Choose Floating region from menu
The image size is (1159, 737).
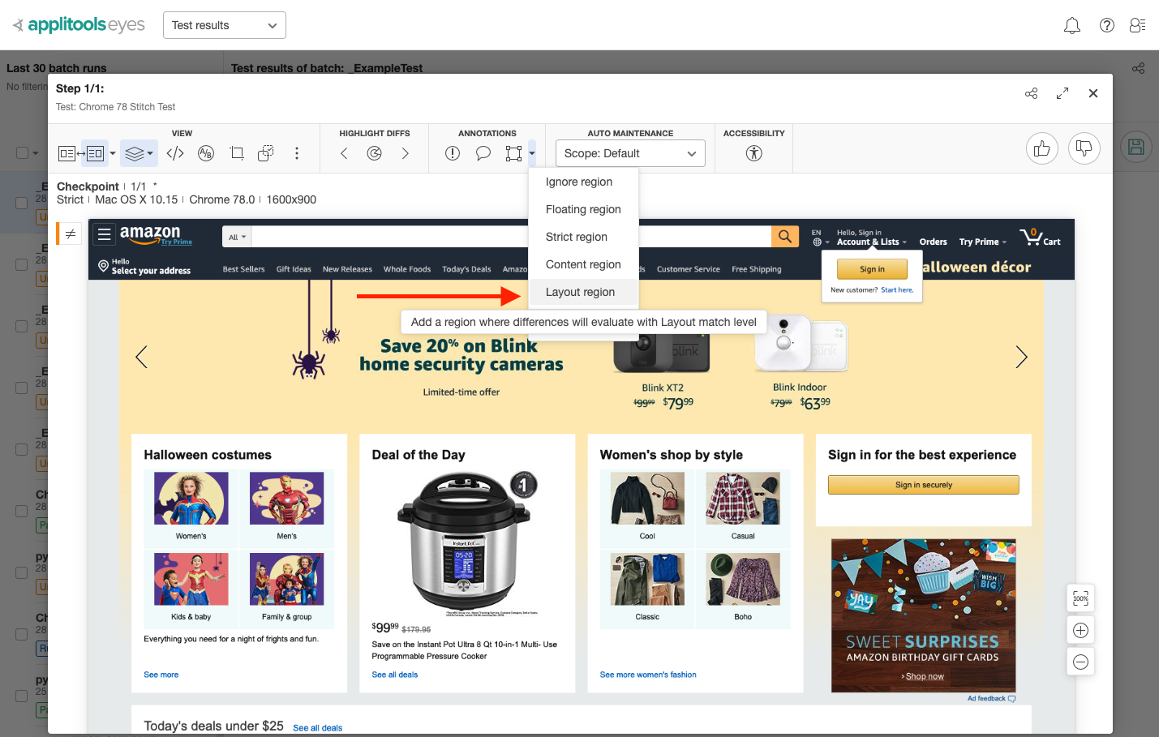click(583, 209)
